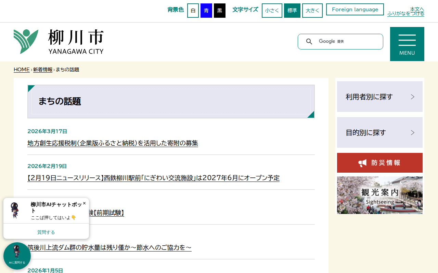Viewport: 438px width, 273px height.
Task: Select the 黒 black background color
Action: coord(219,10)
